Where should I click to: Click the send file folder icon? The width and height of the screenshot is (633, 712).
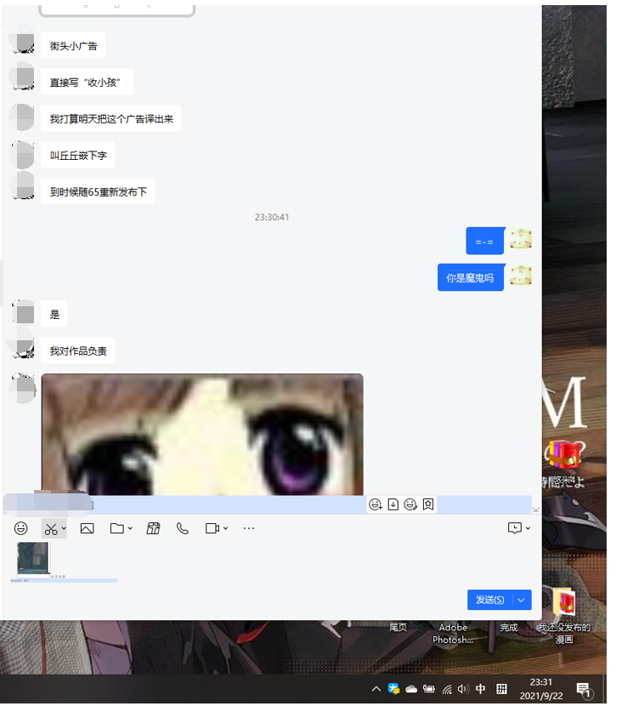[x=117, y=528]
